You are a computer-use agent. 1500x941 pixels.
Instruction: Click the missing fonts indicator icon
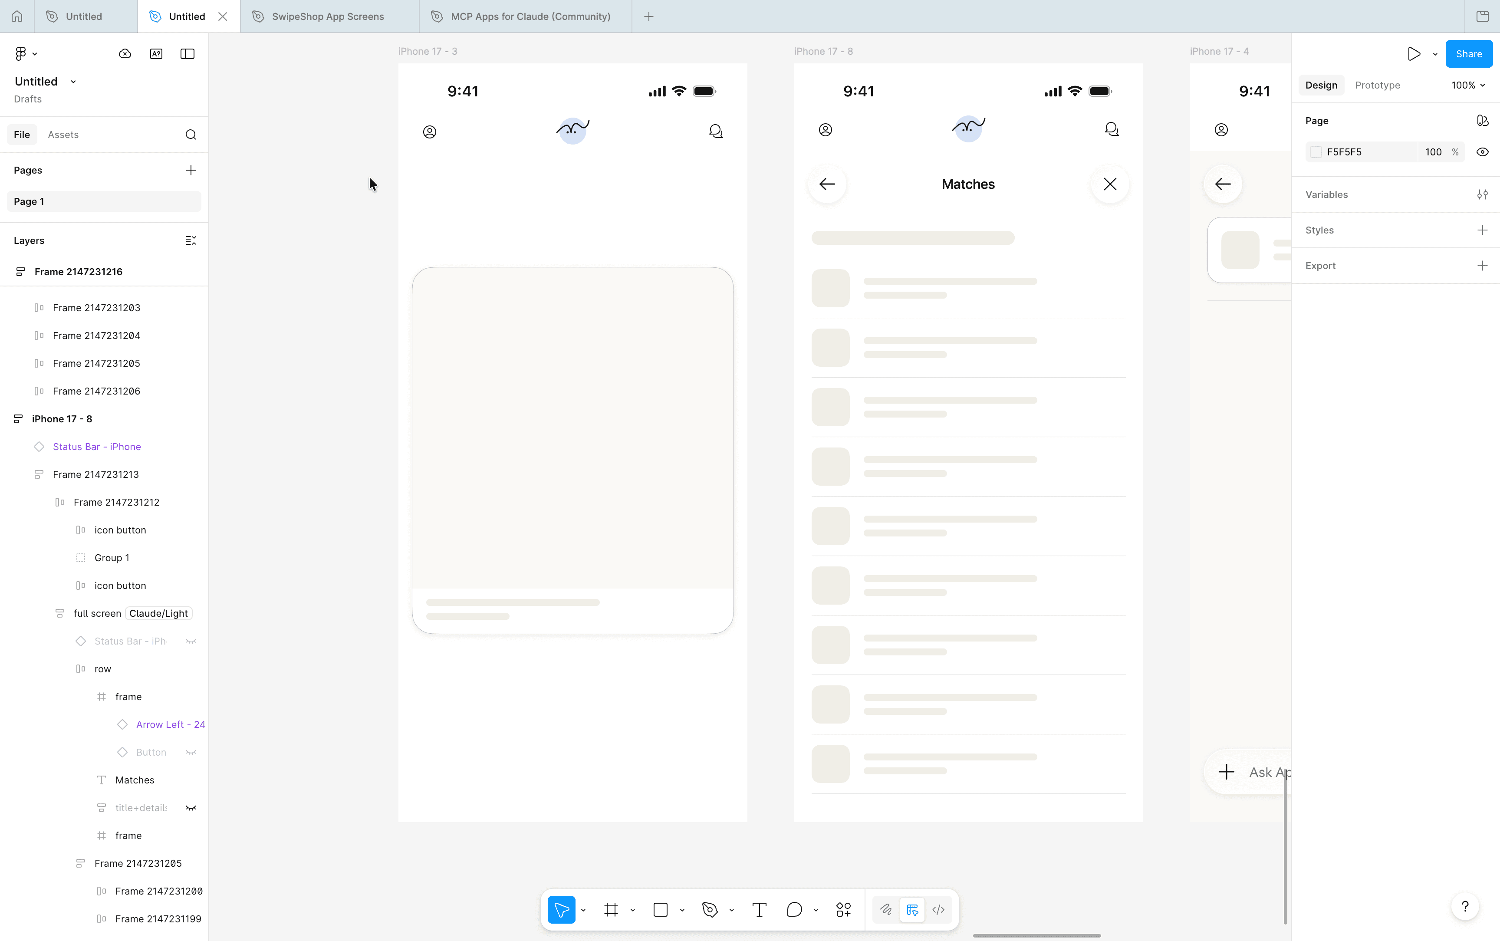(x=156, y=54)
